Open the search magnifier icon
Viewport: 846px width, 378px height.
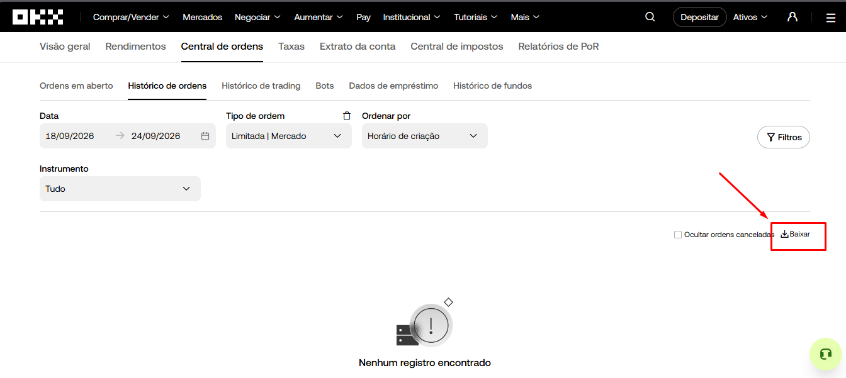(x=650, y=17)
